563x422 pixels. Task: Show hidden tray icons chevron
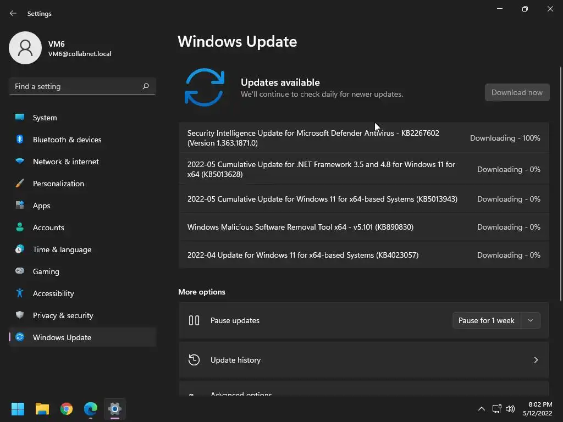[x=482, y=409]
